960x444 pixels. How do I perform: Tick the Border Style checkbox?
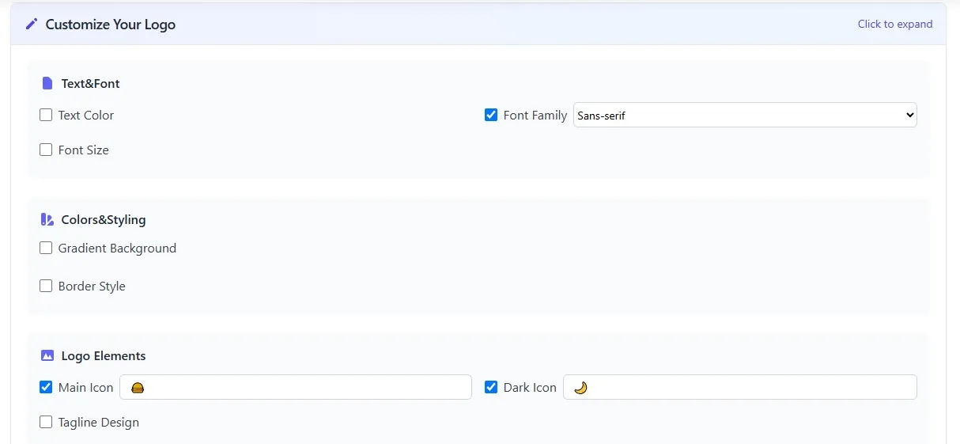tap(46, 286)
